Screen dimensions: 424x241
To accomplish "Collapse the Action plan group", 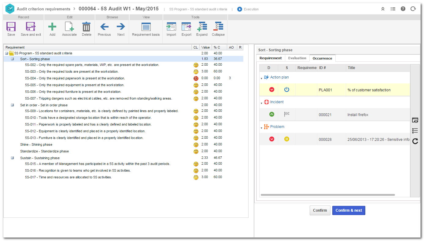I will (261, 78).
